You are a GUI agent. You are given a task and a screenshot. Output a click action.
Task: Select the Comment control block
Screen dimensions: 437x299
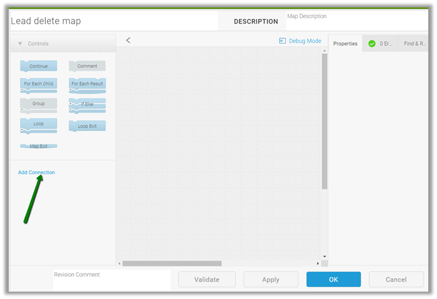coord(87,66)
